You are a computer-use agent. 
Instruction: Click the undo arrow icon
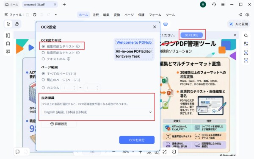41,15
